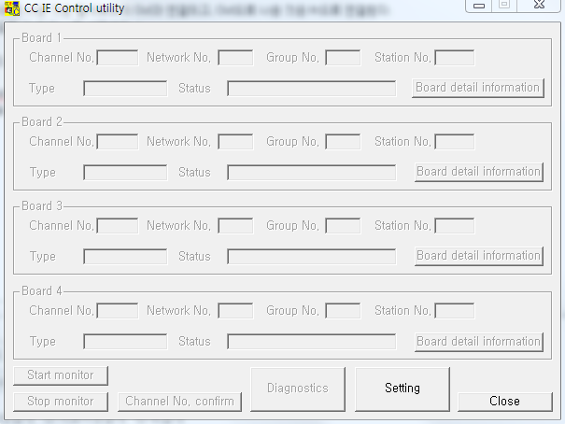
Task: Select Board 2 Group No. field
Action: [x=343, y=142]
